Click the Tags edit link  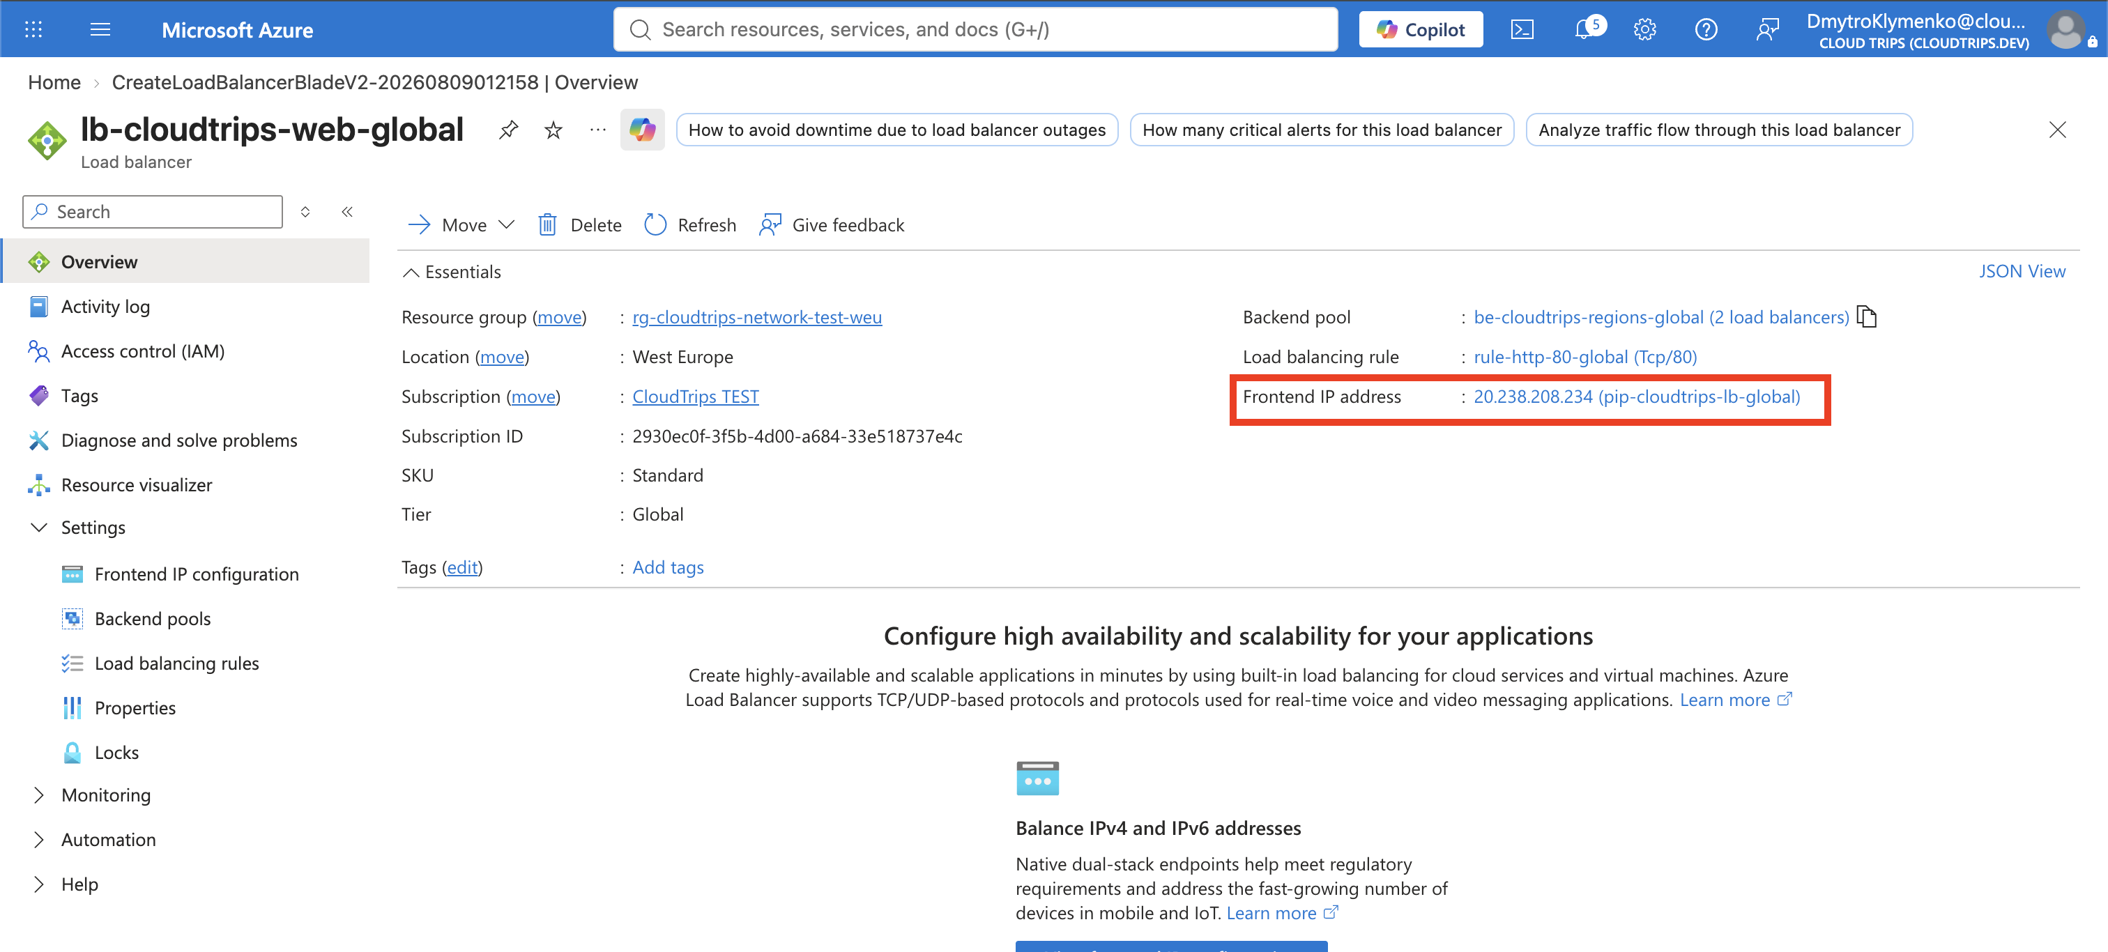pyautogui.click(x=462, y=567)
